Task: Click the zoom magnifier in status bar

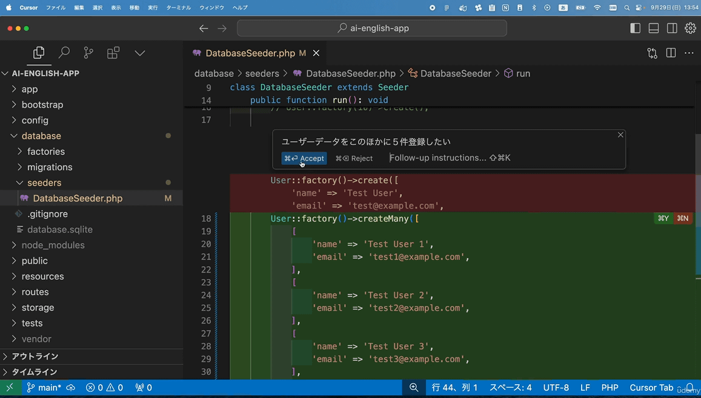Action: tap(414, 388)
